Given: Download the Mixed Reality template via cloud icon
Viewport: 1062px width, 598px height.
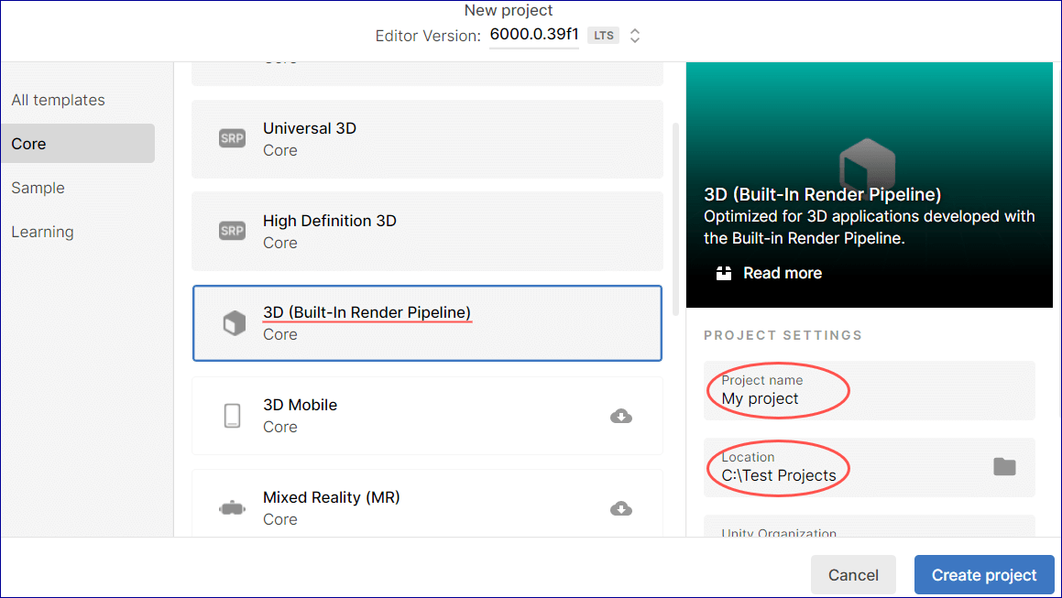Looking at the screenshot, I should point(621,509).
